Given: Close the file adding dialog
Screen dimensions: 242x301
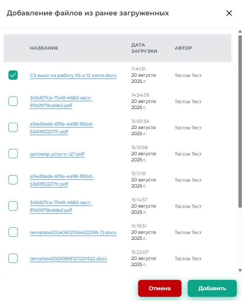Looking at the screenshot, I should pos(229,13).
